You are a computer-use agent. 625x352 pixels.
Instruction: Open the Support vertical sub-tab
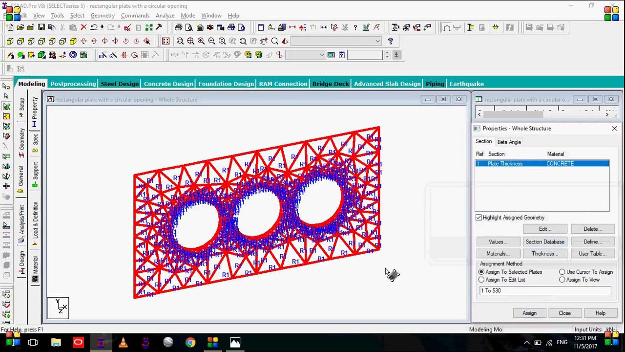click(x=35, y=175)
